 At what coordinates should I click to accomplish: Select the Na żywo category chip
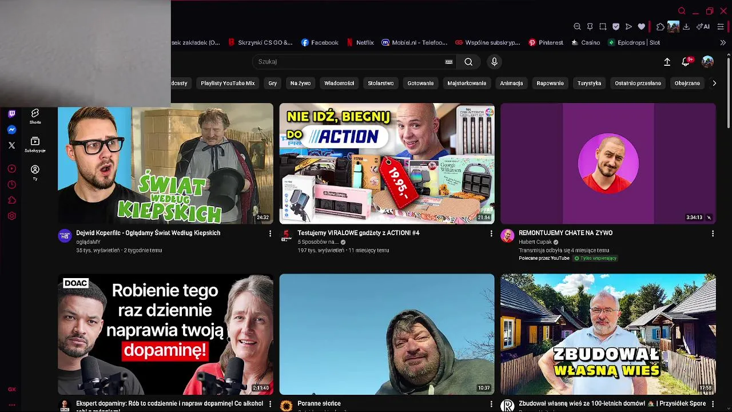(x=300, y=83)
